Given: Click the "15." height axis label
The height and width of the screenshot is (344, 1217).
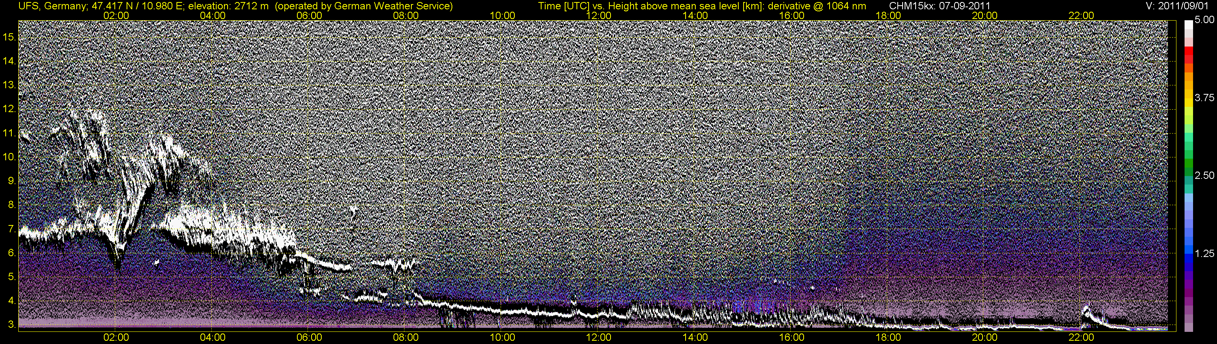Looking at the screenshot, I should click(10, 37).
